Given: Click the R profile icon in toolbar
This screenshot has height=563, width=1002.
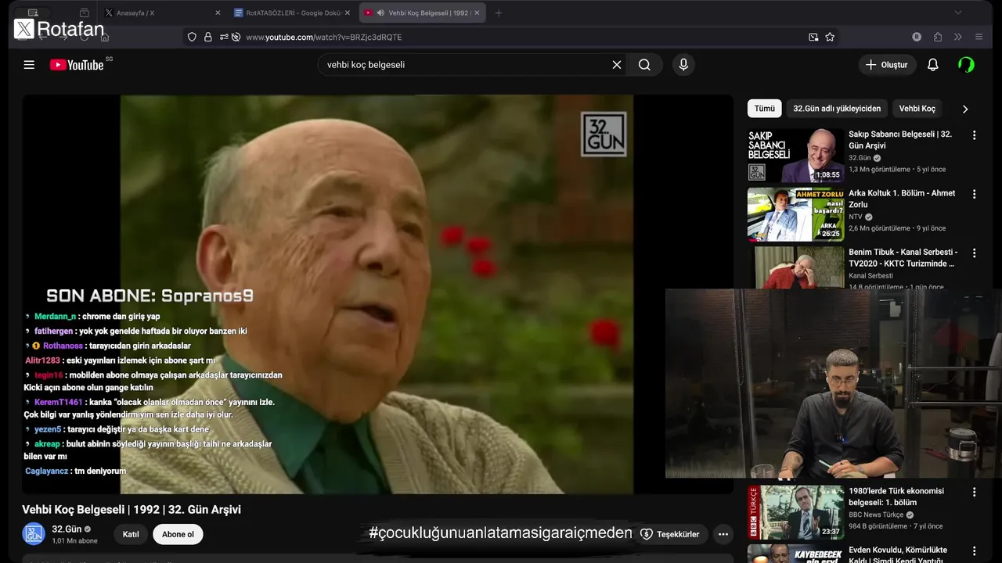Looking at the screenshot, I should pos(917,37).
